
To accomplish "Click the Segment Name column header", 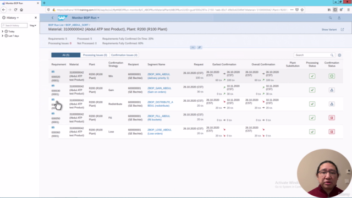I will [x=156, y=64].
